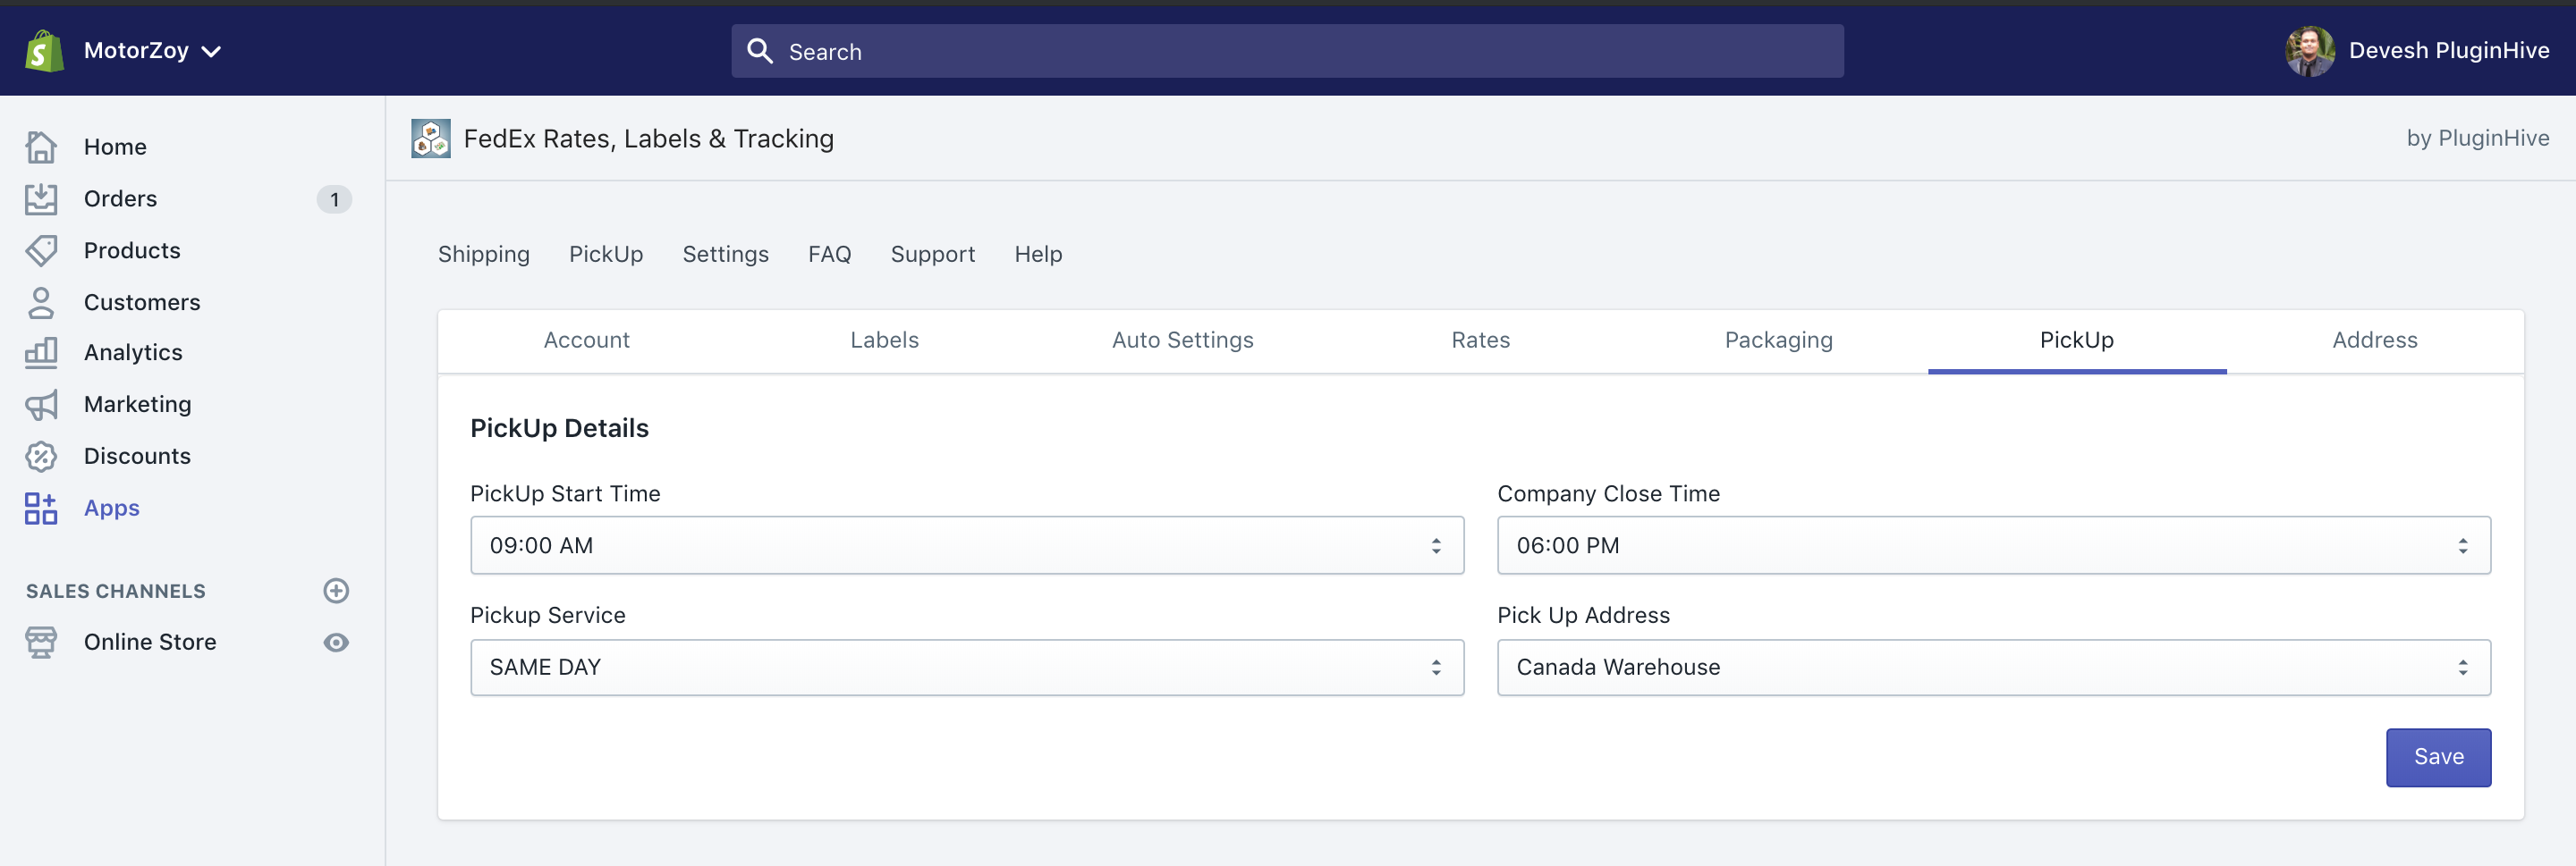This screenshot has height=866, width=2576.
Task: View online store via eye icon
Action: pyautogui.click(x=336, y=643)
